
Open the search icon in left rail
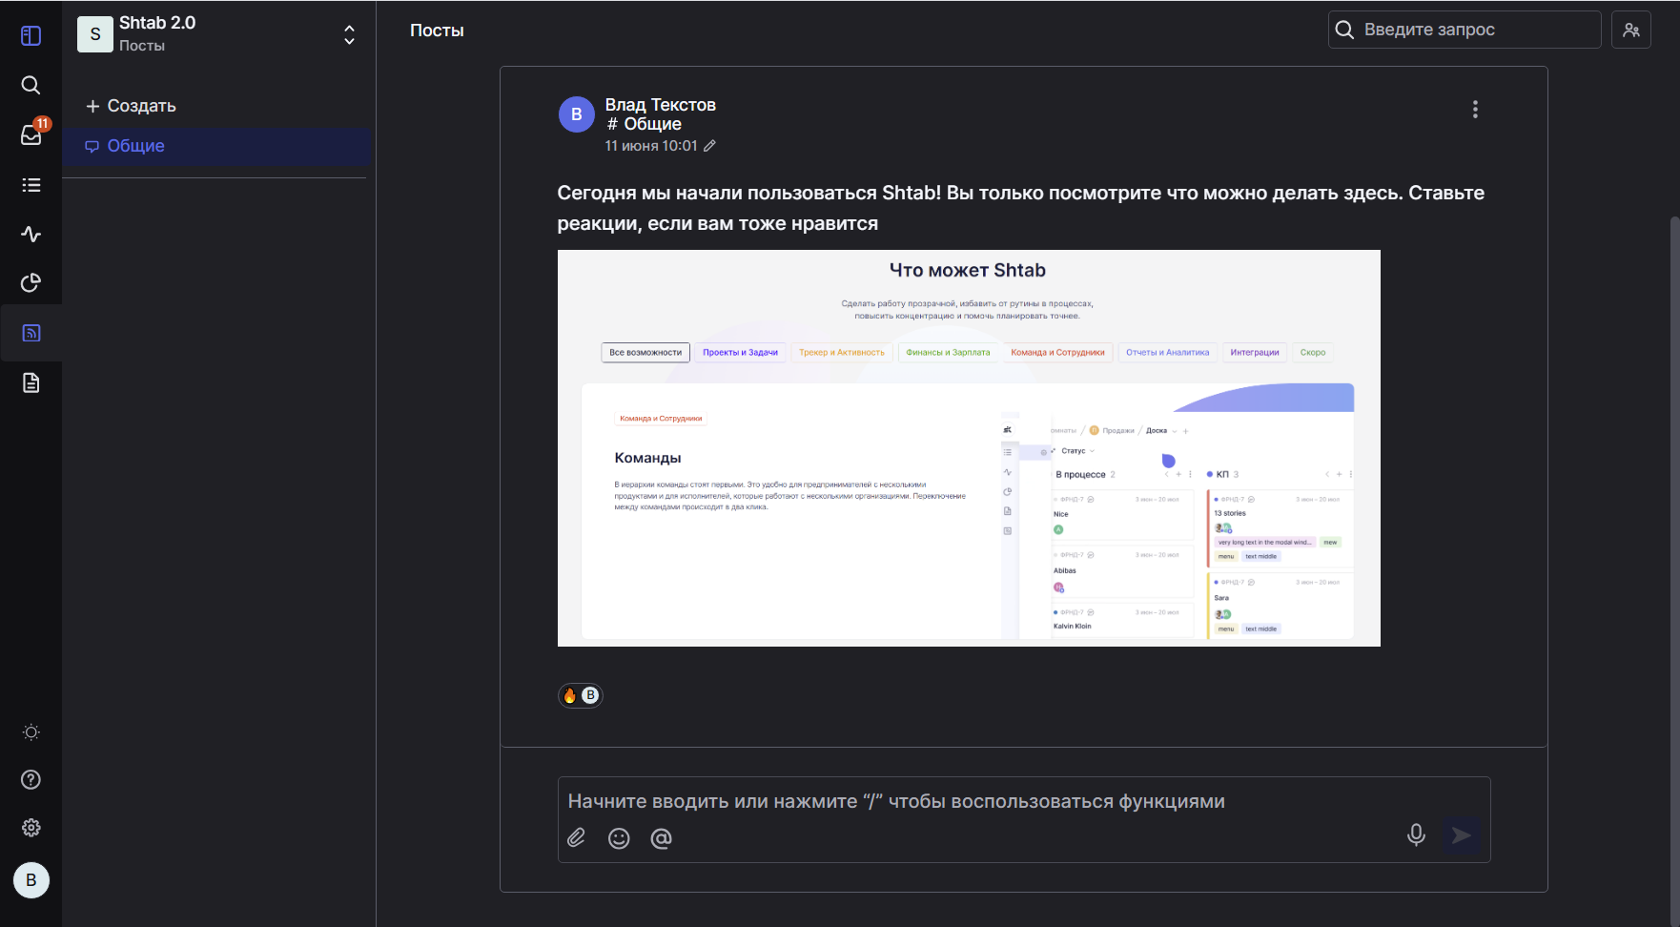tap(31, 85)
